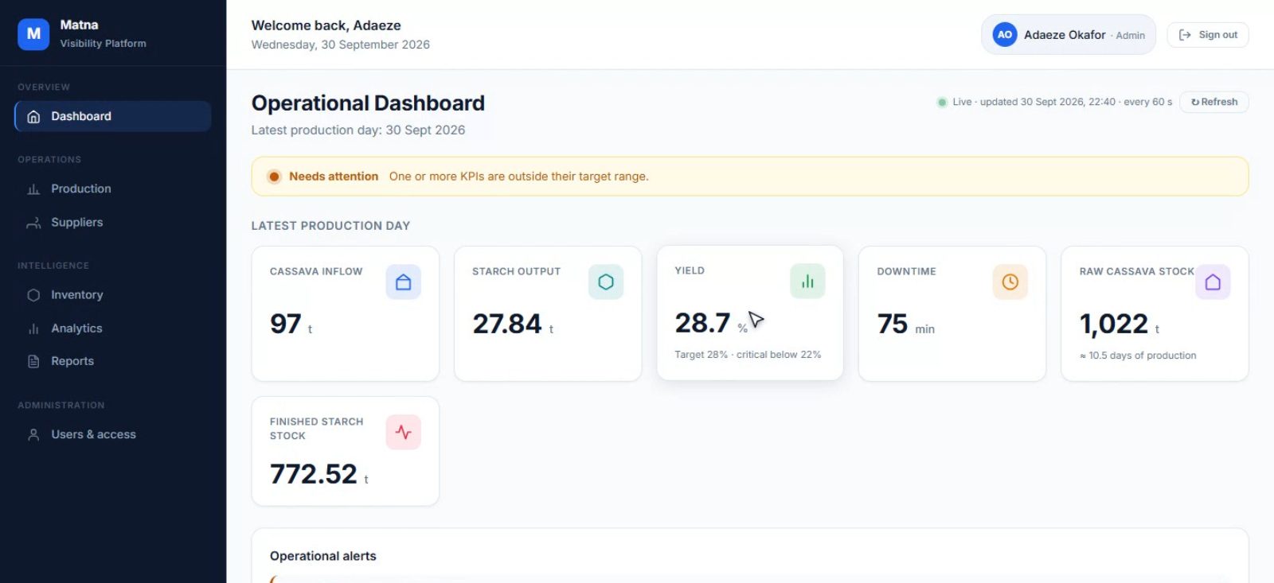Click the orange Needs attention status dot
The height and width of the screenshot is (583, 1274).
[x=274, y=177]
